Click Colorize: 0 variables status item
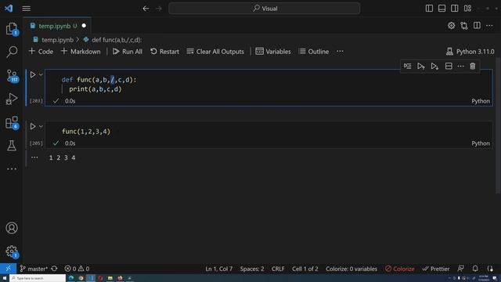501x282 pixels. tap(351, 269)
